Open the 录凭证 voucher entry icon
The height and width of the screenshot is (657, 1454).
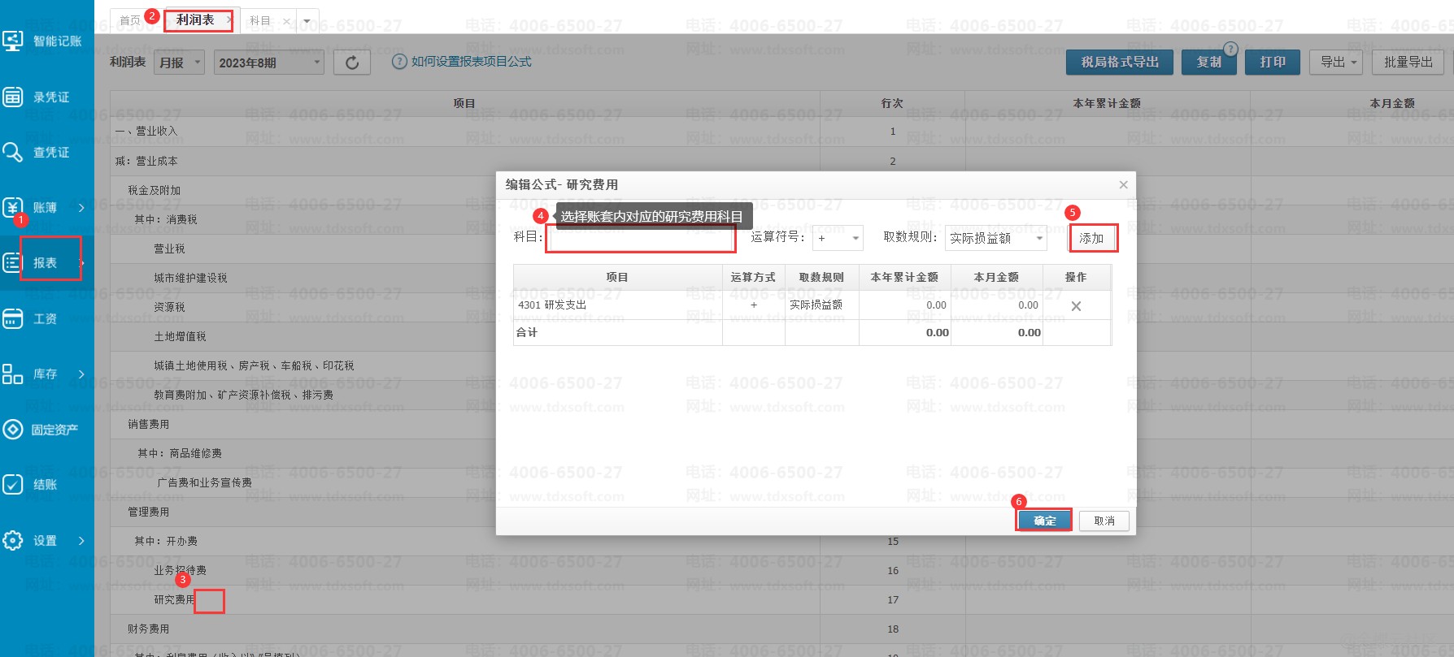click(13, 97)
